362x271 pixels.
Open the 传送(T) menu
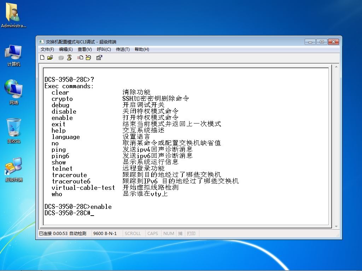click(123, 49)
